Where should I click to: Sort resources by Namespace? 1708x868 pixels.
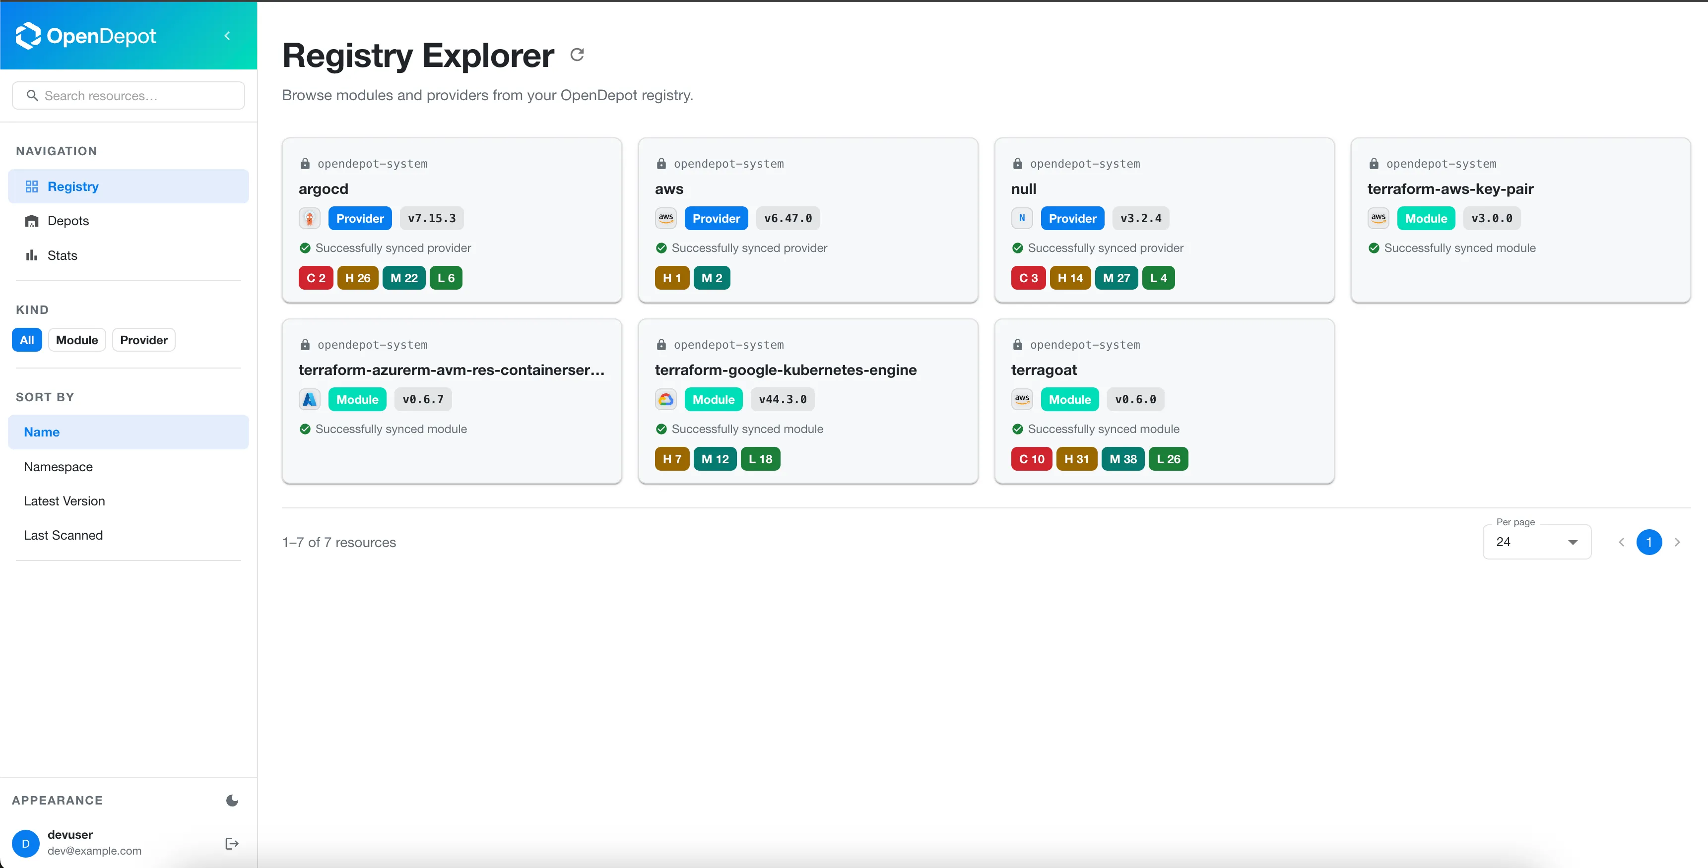129,467
